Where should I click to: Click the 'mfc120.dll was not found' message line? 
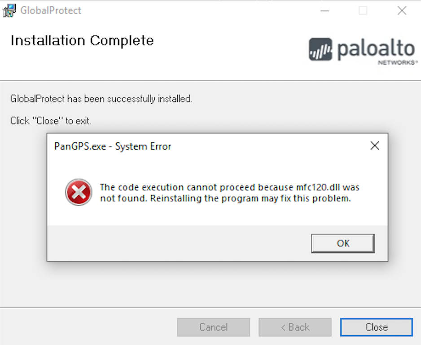pos(229,187)
